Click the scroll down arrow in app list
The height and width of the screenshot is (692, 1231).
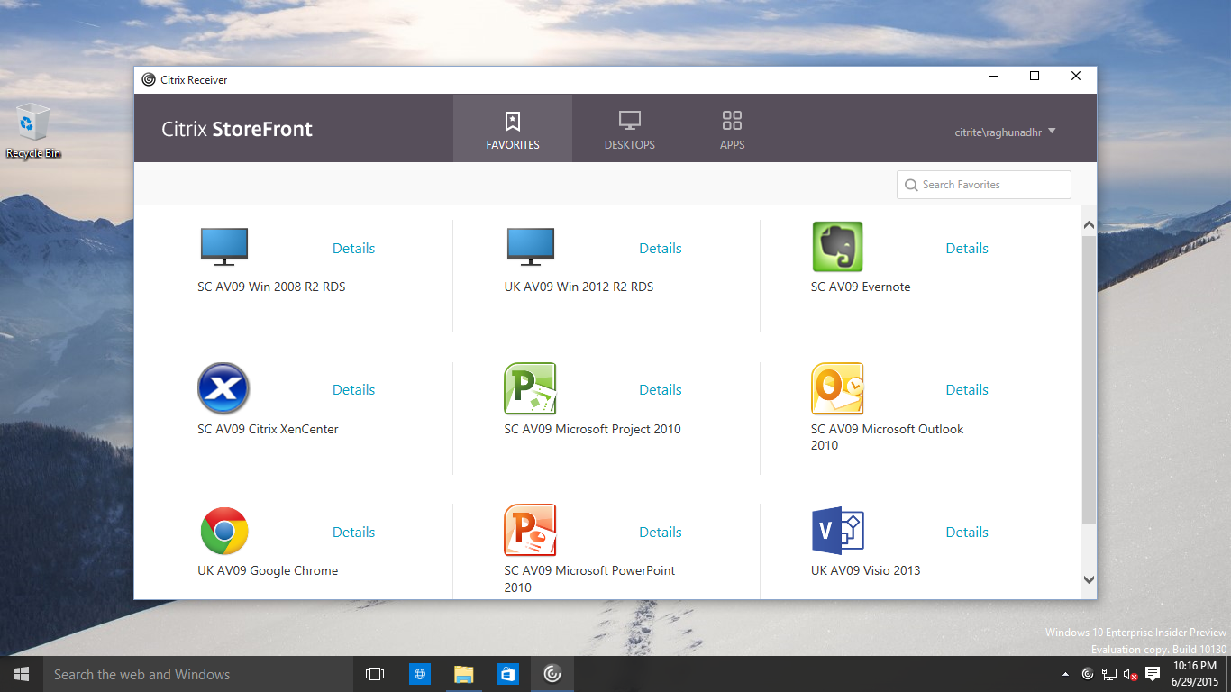[x=1089, y=580]
